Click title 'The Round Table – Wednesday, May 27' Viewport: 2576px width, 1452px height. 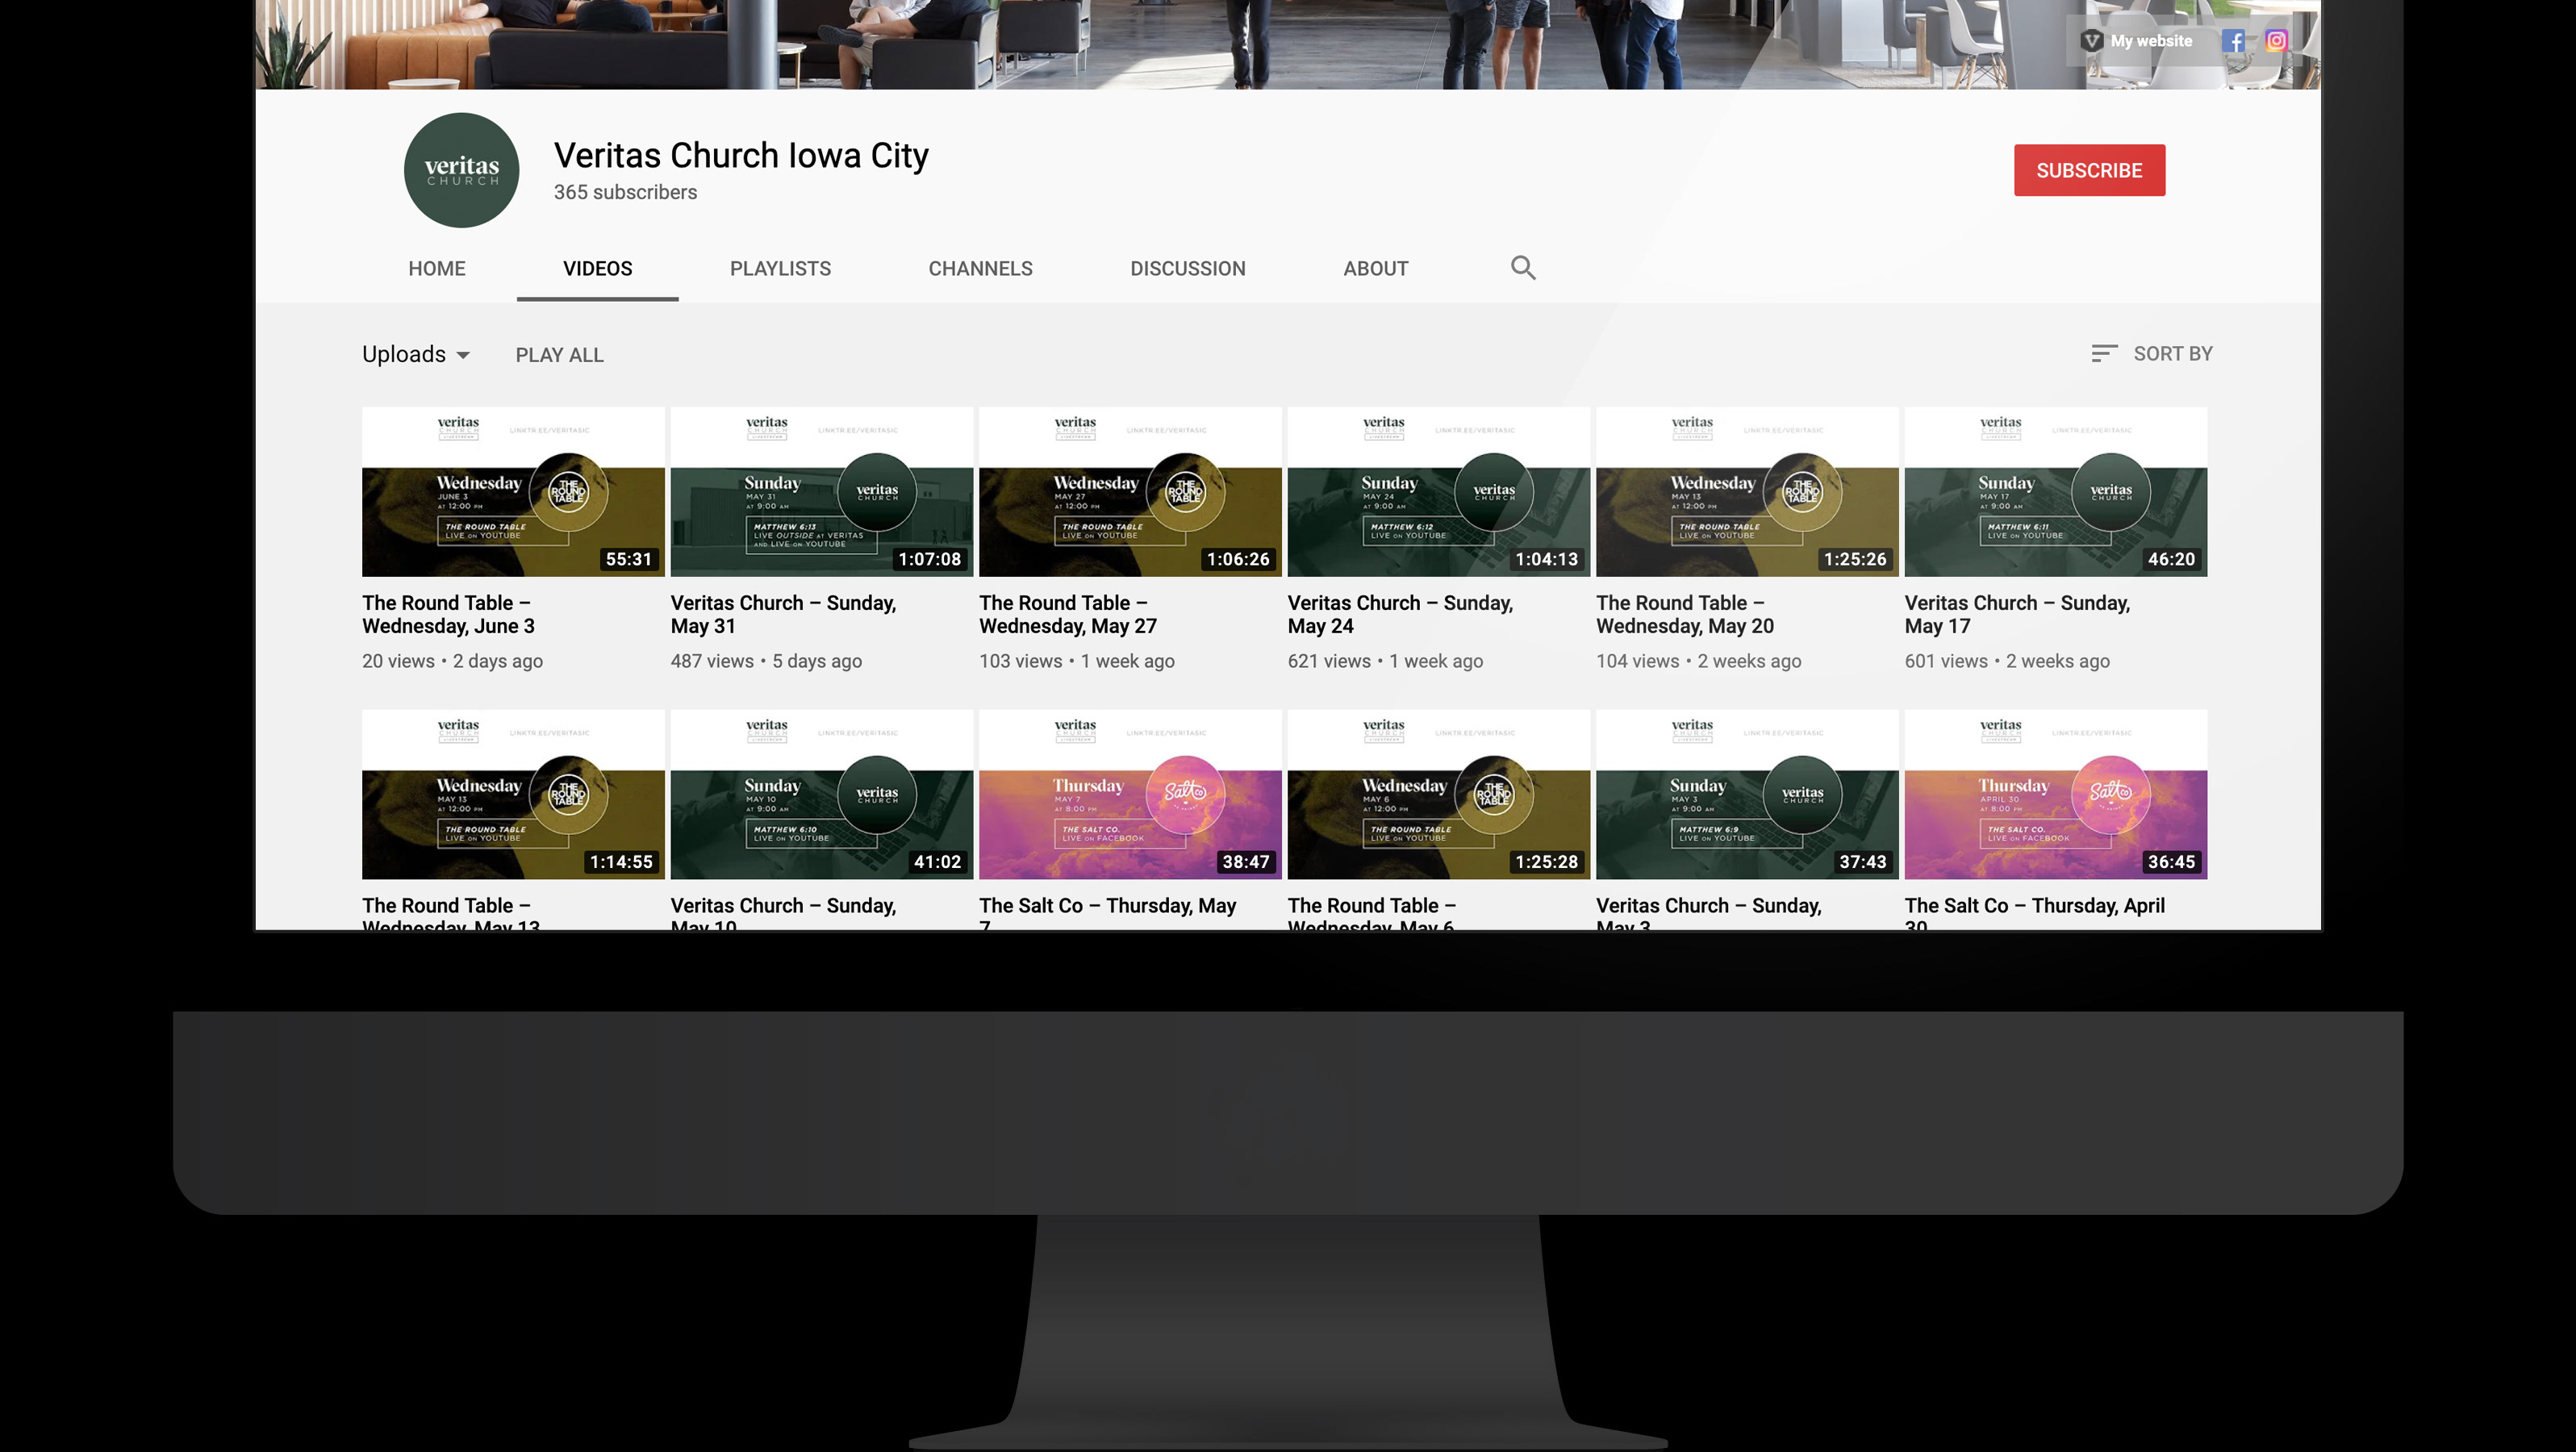click(x=1068, y=614)
